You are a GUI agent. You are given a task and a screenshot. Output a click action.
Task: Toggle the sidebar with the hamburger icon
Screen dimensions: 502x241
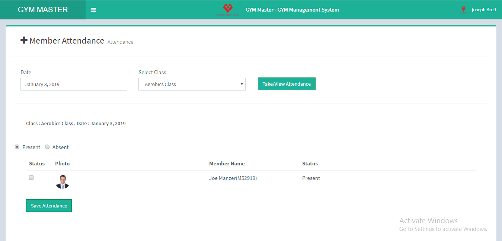point(93,10)
